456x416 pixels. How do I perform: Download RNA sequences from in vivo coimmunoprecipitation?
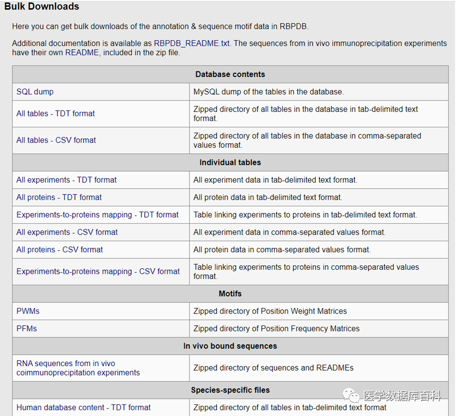point(78,368)
